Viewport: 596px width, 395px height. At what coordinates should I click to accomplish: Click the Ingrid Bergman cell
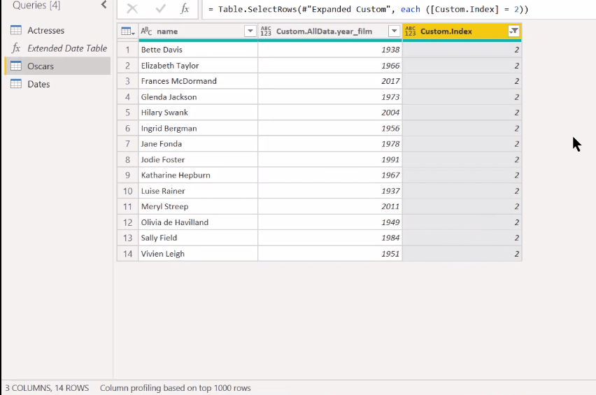pyautogui.click(x=198, y=129)
